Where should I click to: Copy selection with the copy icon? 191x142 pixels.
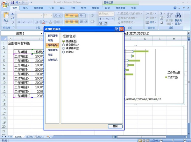click(x=12, y=18)
